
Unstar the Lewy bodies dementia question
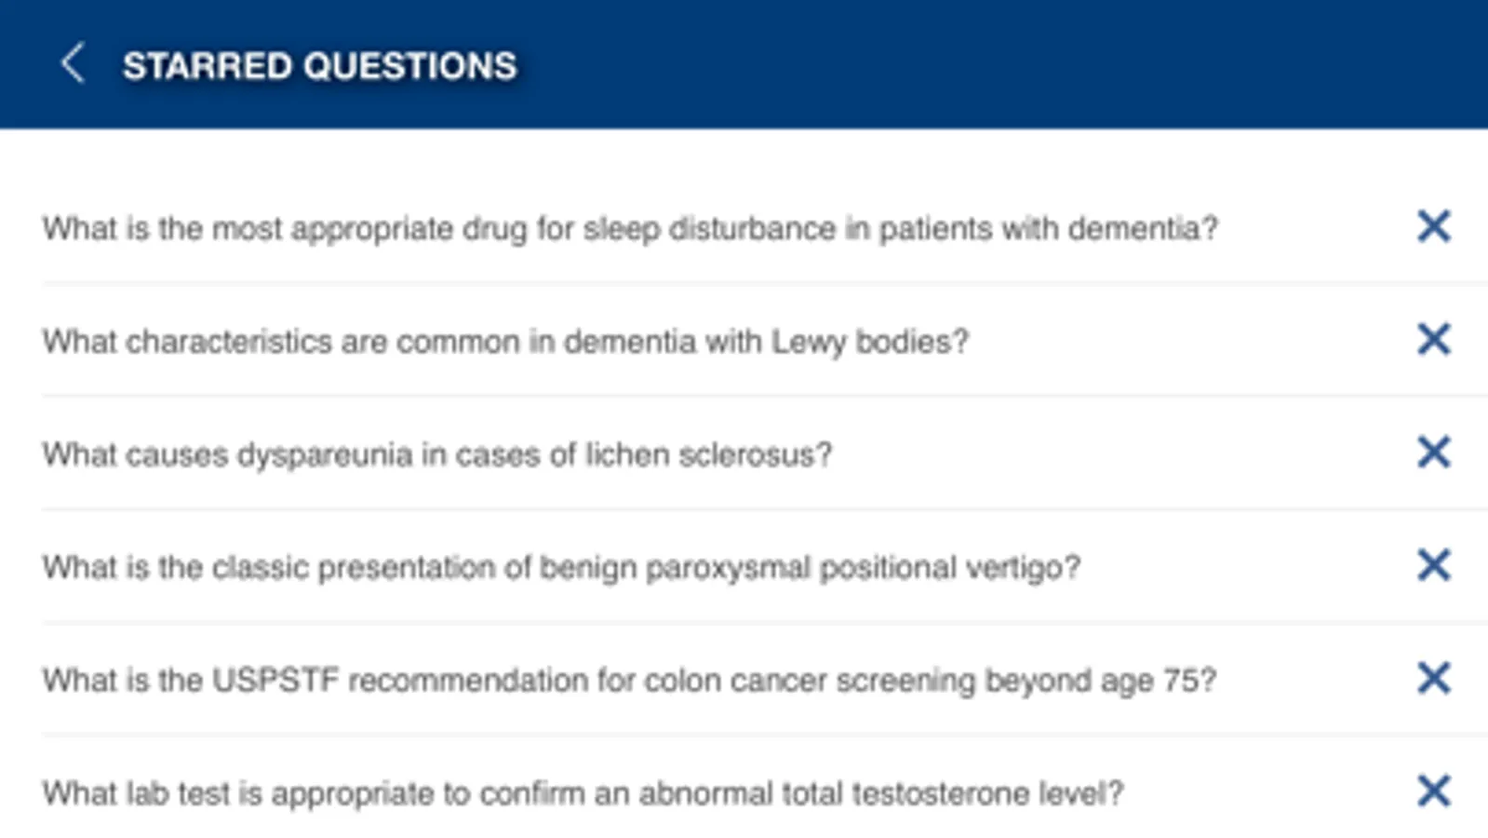[1433, 339]
